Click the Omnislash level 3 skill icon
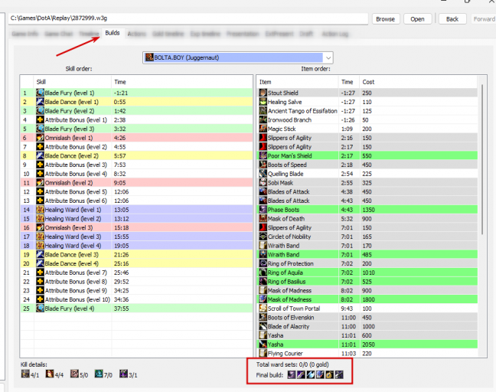Viewport: 496px width, 392px height. pos(40,228)
